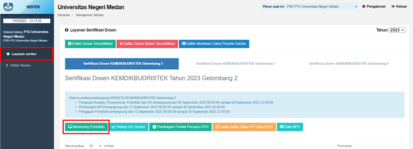Click the Kemdikbud logo in the sidebar header

(x=8, y=7)
